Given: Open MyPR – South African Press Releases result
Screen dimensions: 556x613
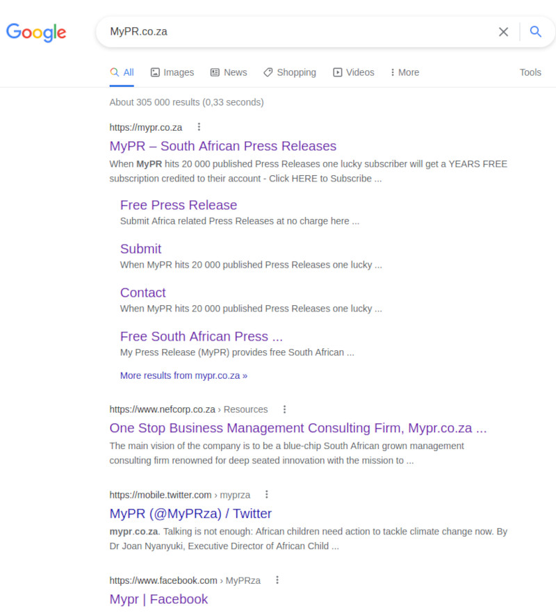Looking at the screenshot, I should coord(223,146).
